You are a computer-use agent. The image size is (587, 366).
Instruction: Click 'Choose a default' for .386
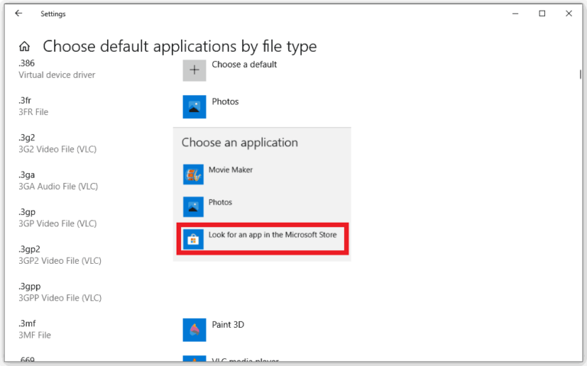pos(244,65)
